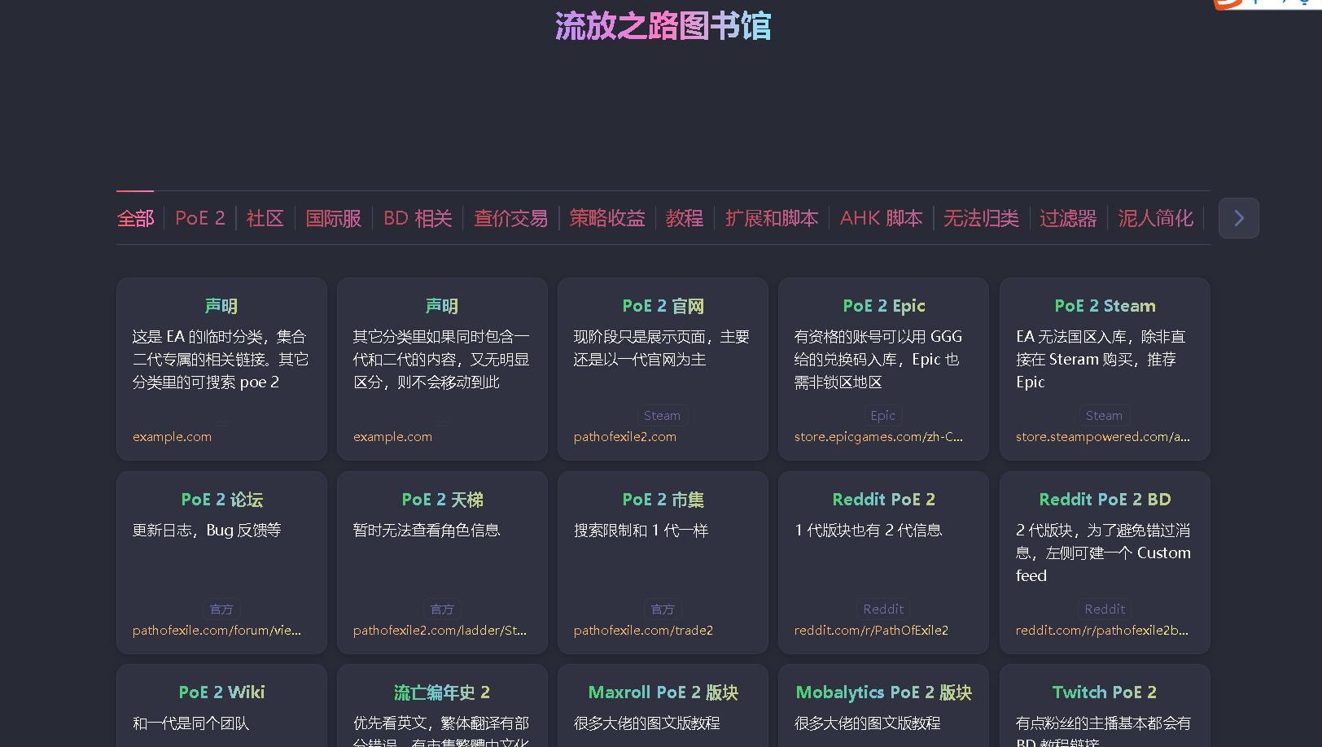The width and height of the screenshot is (1322, 747).
Task: Open the PoE 2 Steam card title
Action: (1105, 306)
